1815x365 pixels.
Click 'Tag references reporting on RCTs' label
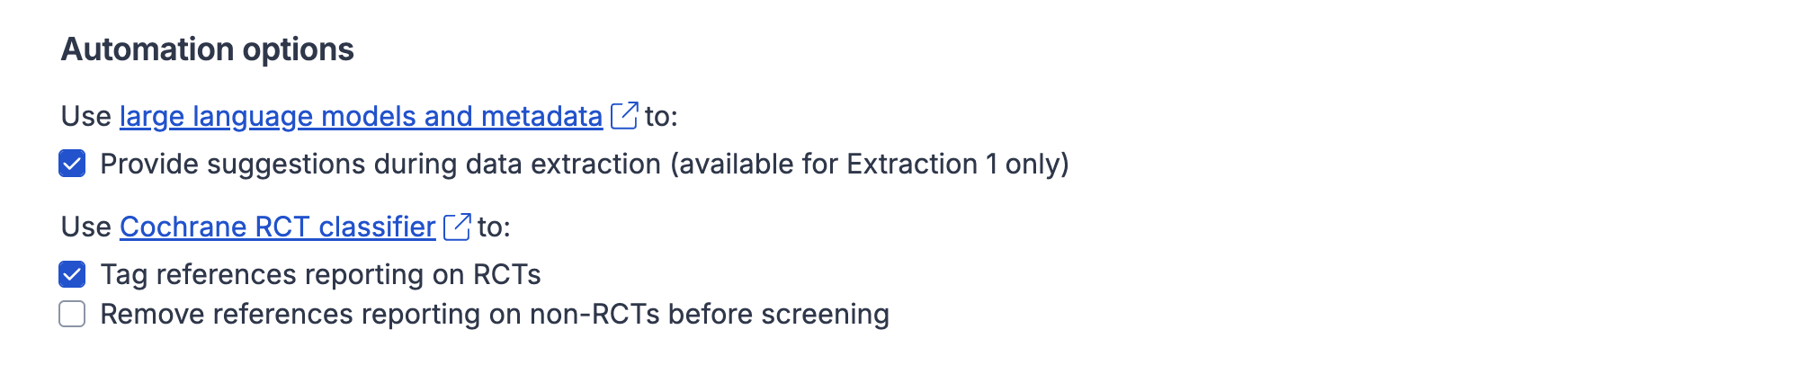[x=320, y=275]
